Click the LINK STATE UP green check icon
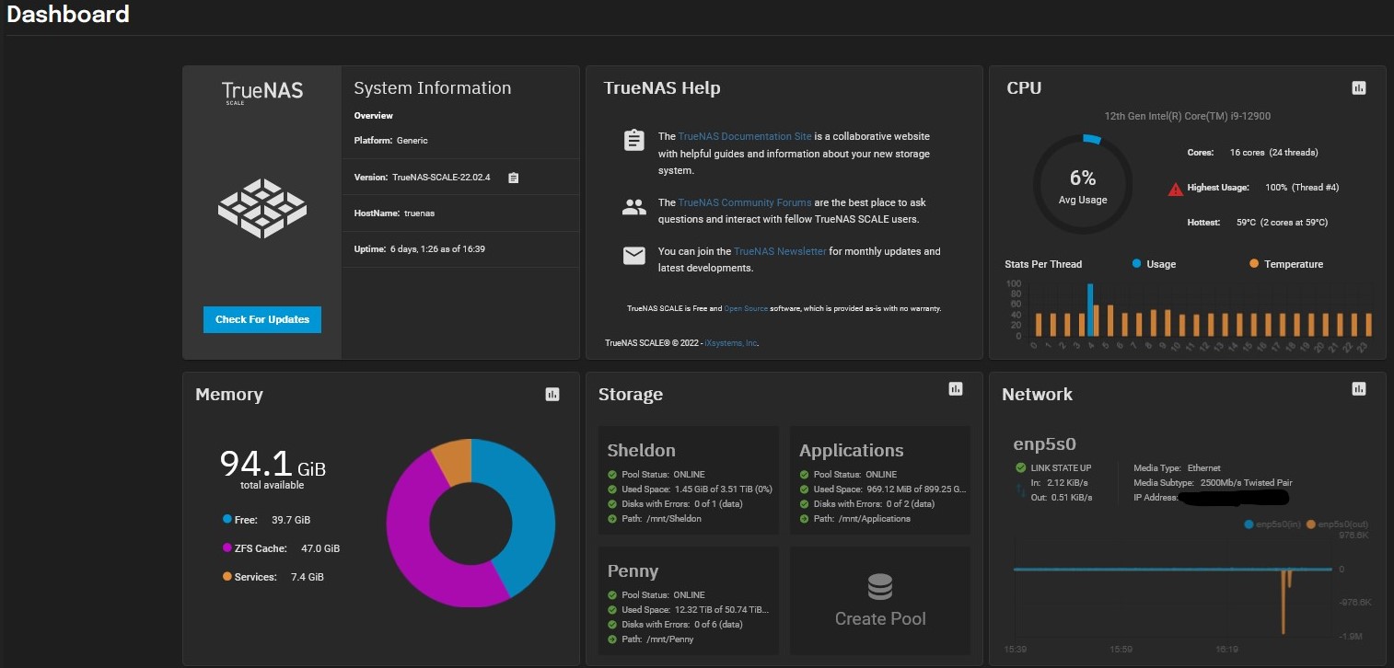The image size is (1394, 668). (x=1020, y=468)
